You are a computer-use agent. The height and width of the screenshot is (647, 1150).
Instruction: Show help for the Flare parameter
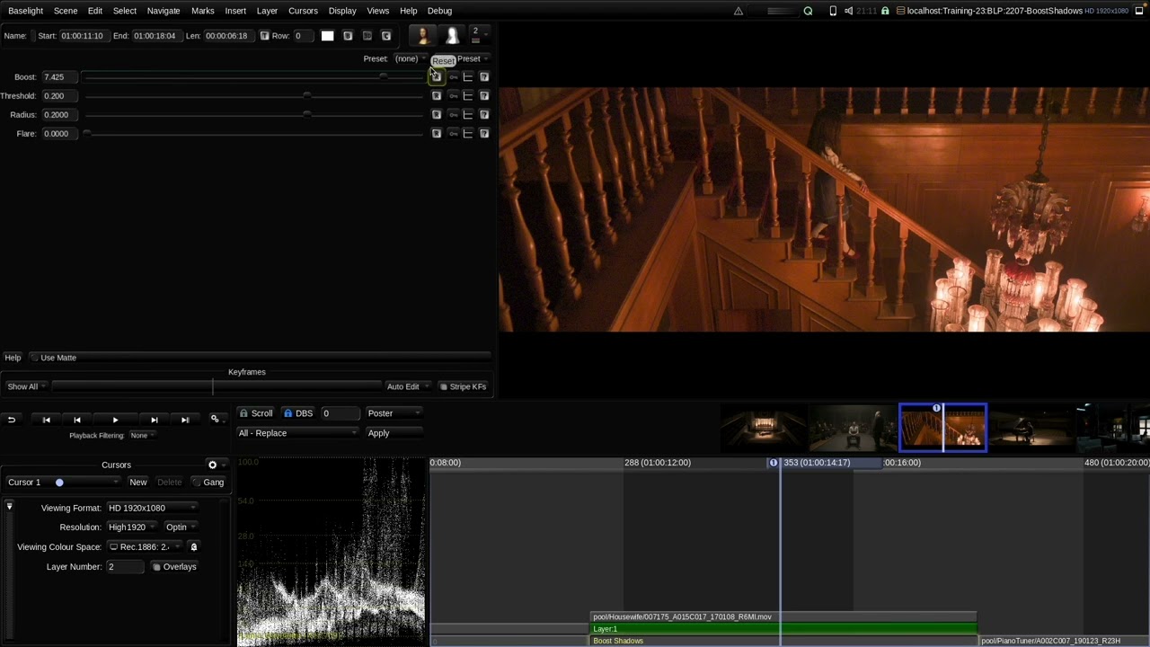click(484, 134)
